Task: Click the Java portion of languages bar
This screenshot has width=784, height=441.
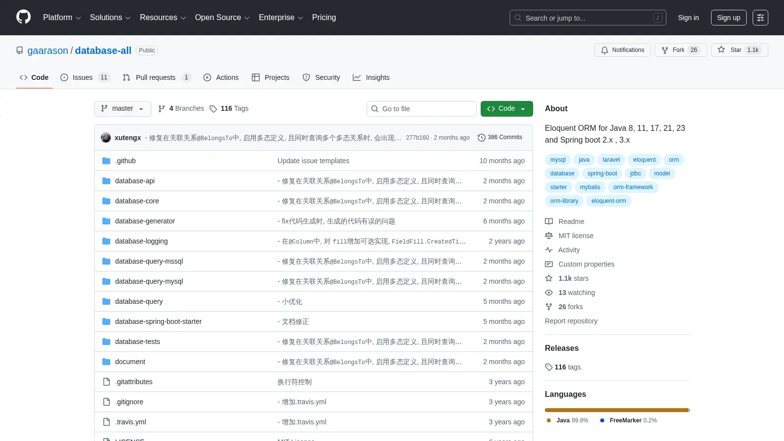Action: [617, 410]
